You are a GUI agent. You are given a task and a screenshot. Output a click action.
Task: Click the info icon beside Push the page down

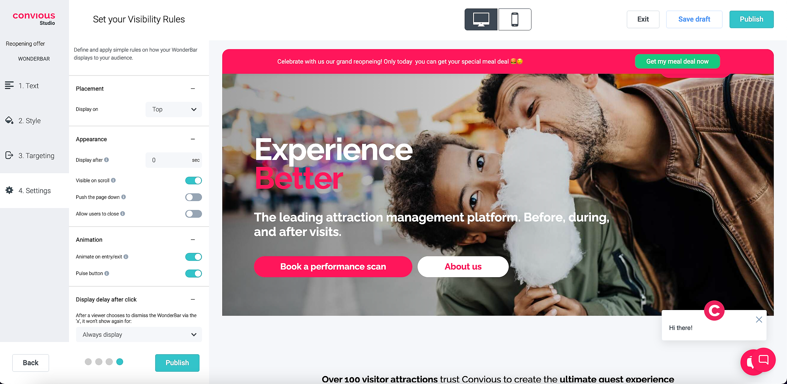click(123, 197)
